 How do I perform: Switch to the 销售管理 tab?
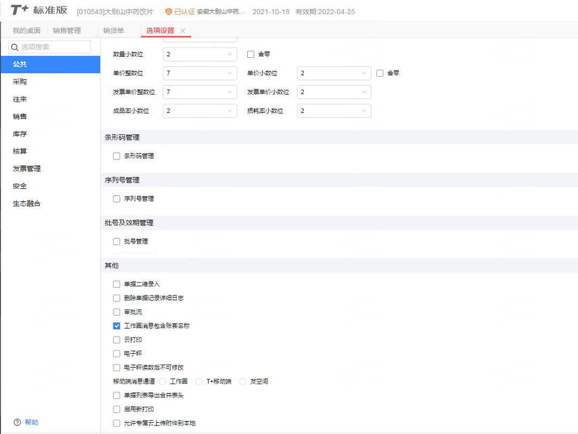(67, 31)
